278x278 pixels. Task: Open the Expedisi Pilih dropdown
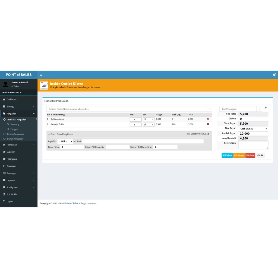(x=65, y=141)
